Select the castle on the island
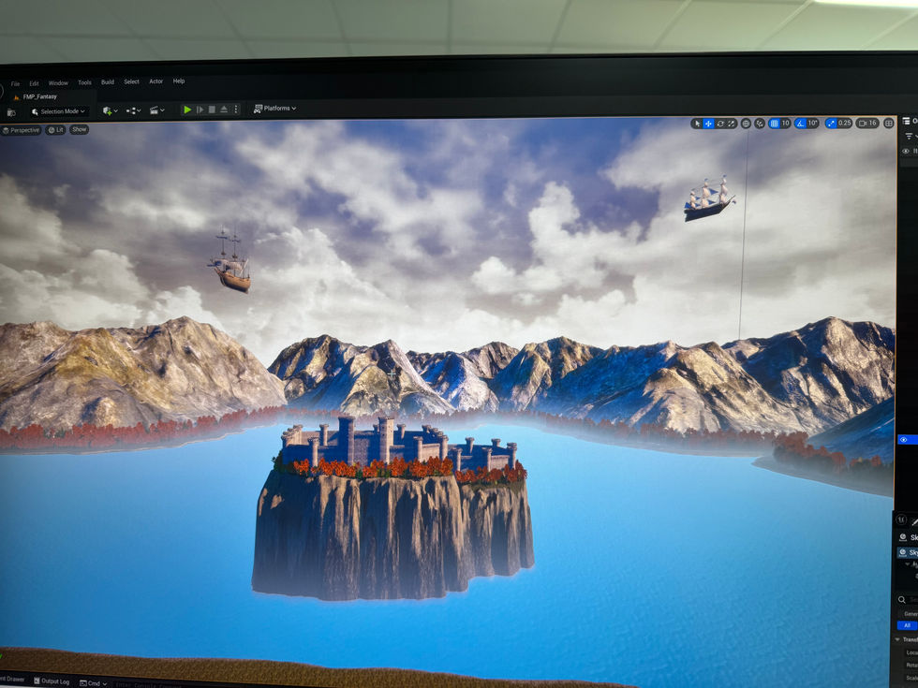Image resolution: width=918 pixels, height=688 pixels. coord(399,442)
